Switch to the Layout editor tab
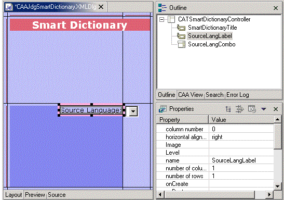The width and height of the screenshot is (284, 200). (x=13, y=195)
